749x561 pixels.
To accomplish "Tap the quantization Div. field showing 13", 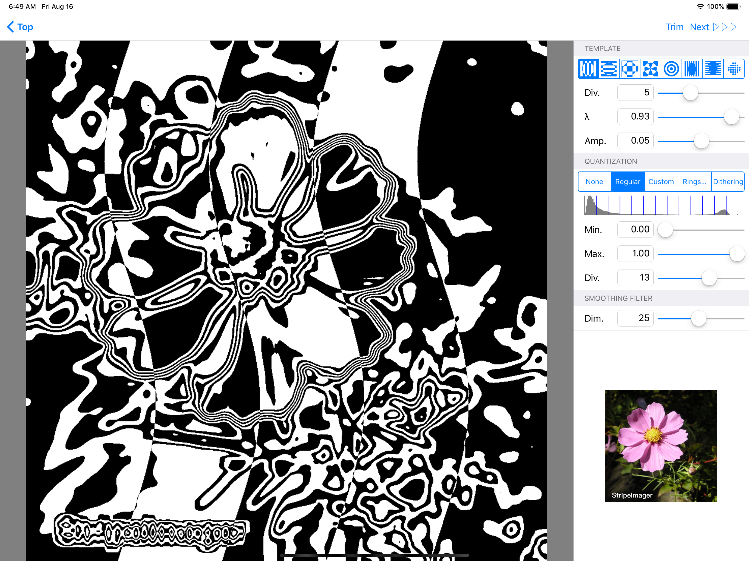I will (635, 278).
